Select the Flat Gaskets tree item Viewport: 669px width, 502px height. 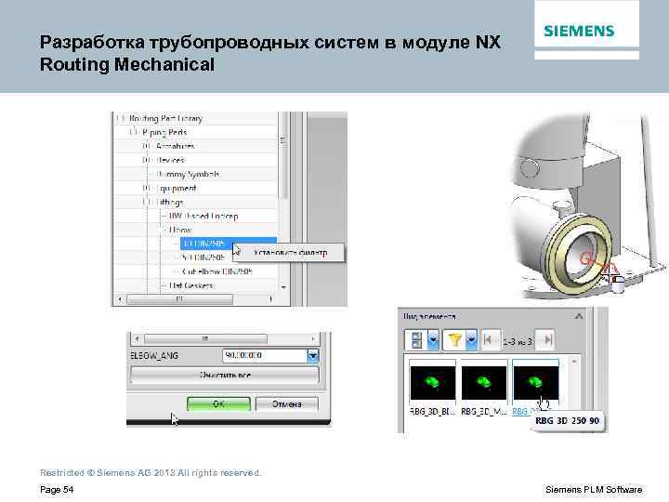point(191,285)
